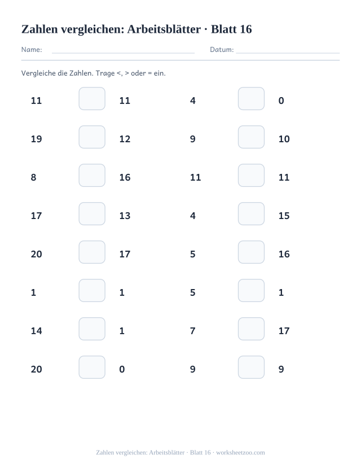
Task: Click the number 20 beside 17
Action: pyautogui.click(x=36, y=254)
